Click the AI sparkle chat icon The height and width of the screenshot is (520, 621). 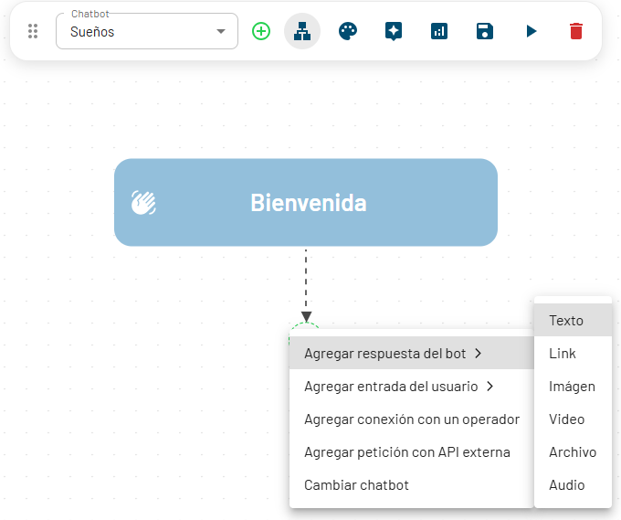coord(394,31)
